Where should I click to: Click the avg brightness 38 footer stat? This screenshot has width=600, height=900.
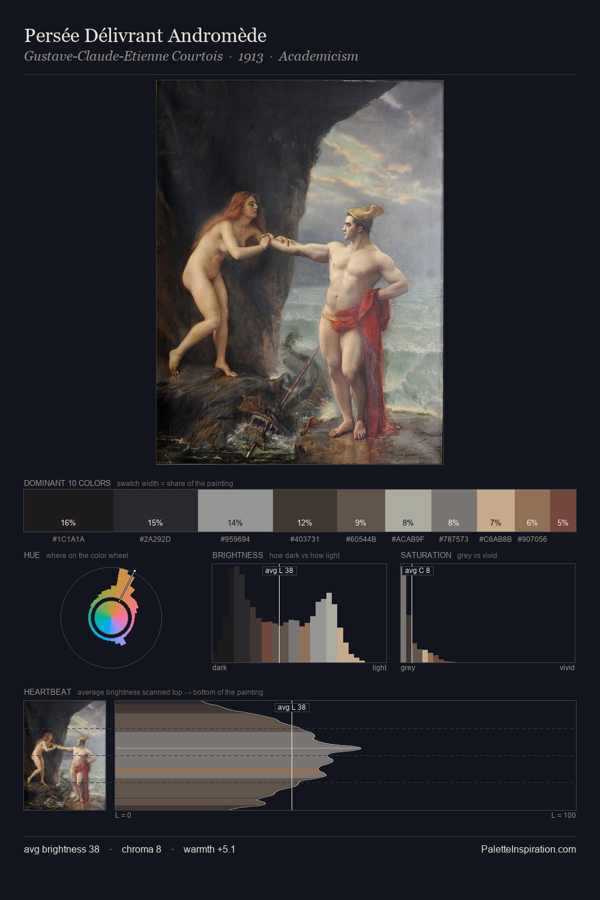tap(62, 849)
